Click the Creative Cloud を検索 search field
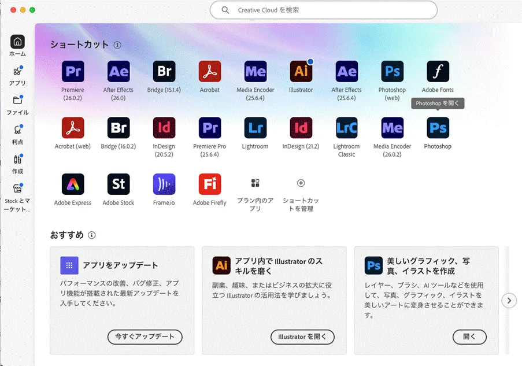Viewport: 522px width, 366px height. coord(323,10)
